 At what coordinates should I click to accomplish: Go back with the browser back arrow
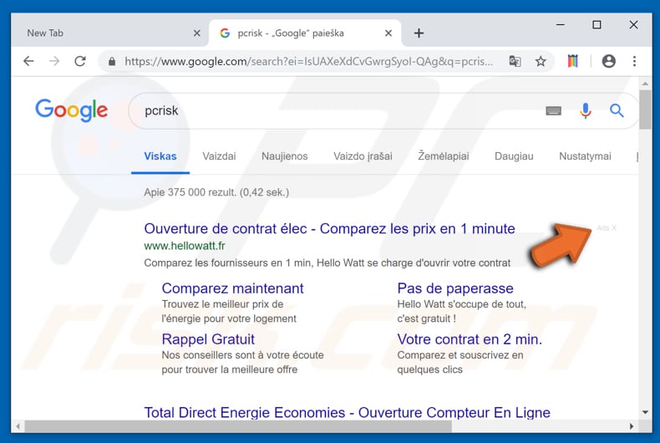tap(28, 62)
